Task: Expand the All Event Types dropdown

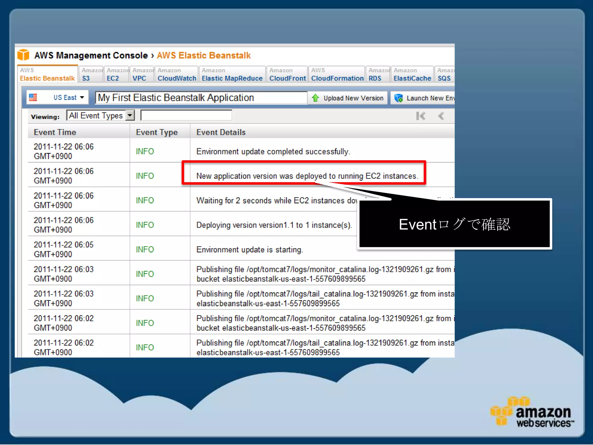Action: tap(130, 116)
